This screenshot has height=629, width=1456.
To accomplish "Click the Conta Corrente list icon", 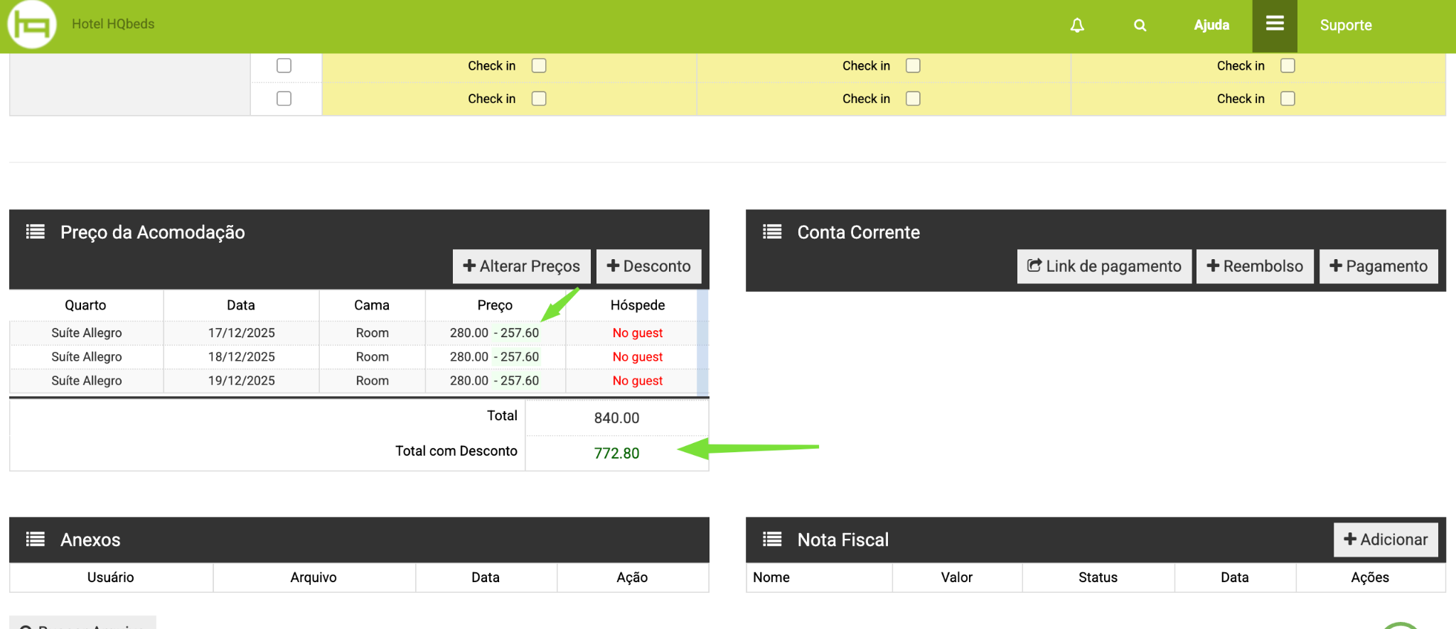I will tap(772, 232).
